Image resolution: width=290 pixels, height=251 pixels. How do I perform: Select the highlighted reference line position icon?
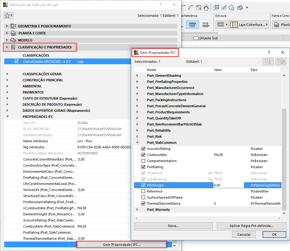(x=192, y=25)
